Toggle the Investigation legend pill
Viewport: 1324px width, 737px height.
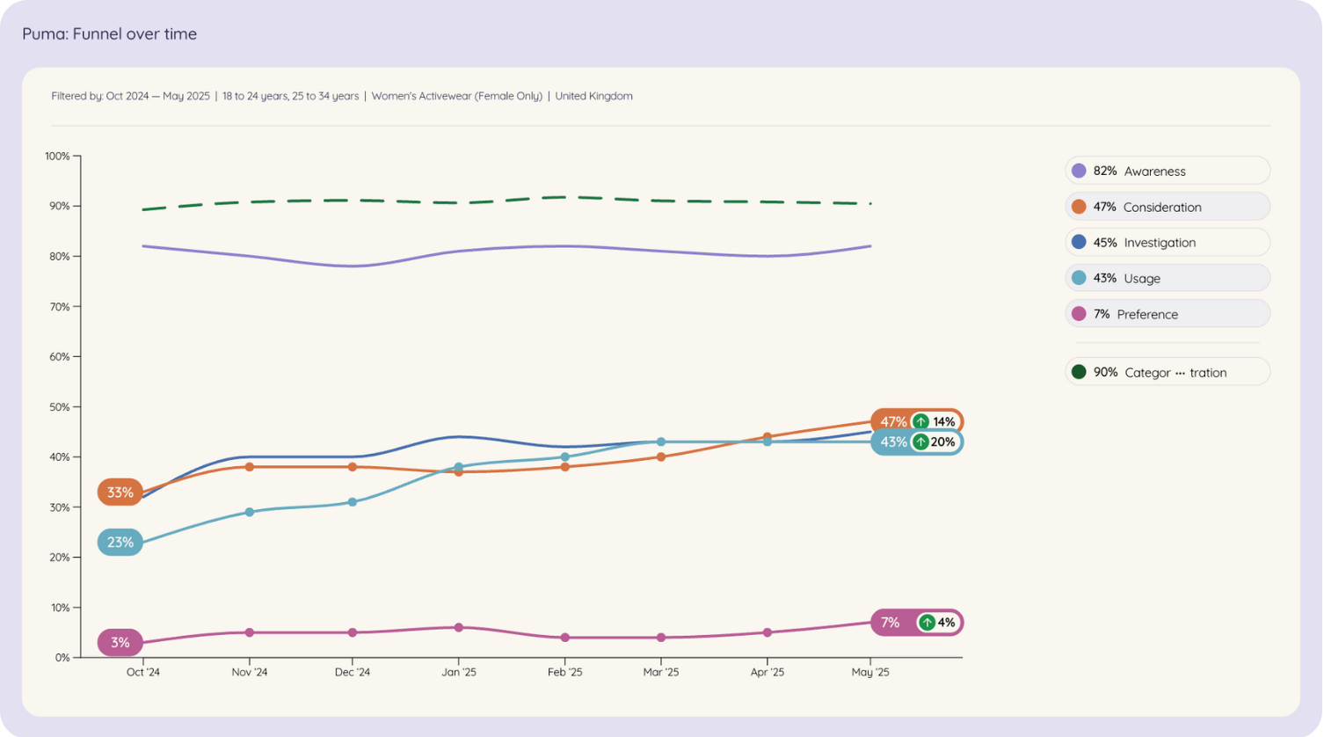tap(1168, 242)
